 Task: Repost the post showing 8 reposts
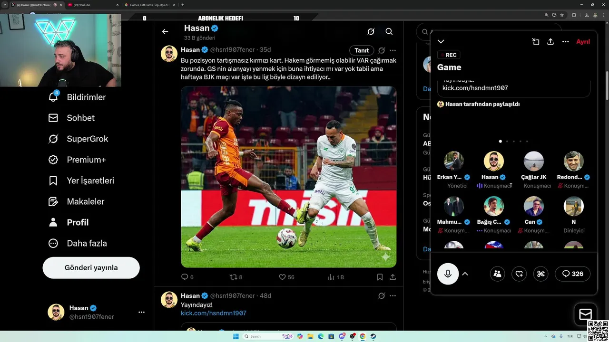236,277
